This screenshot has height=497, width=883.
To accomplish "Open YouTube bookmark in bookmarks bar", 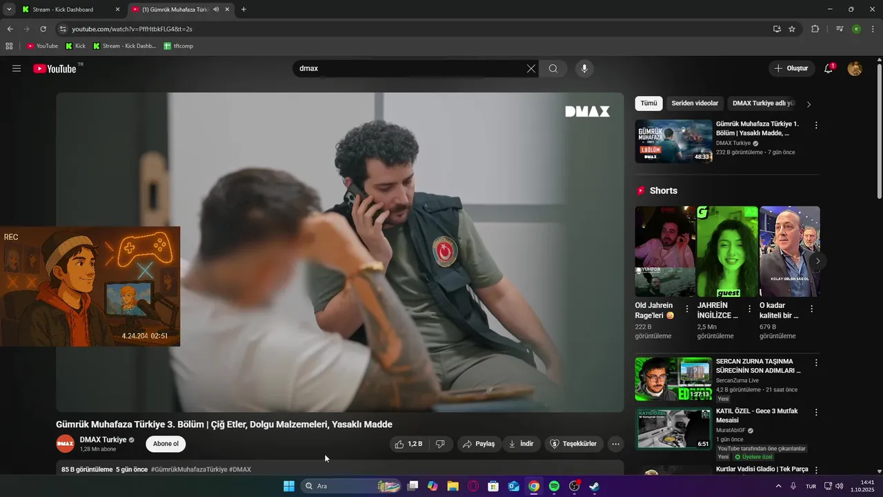I will click(x=42, y=46).
